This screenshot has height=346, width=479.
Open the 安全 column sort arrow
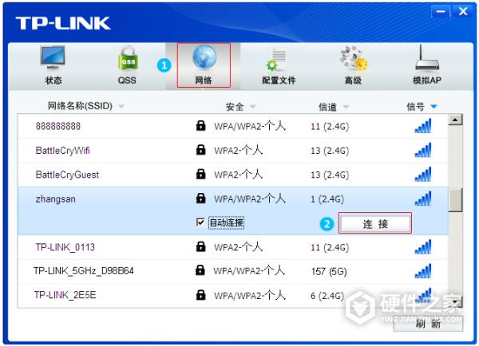pos(252,107)
